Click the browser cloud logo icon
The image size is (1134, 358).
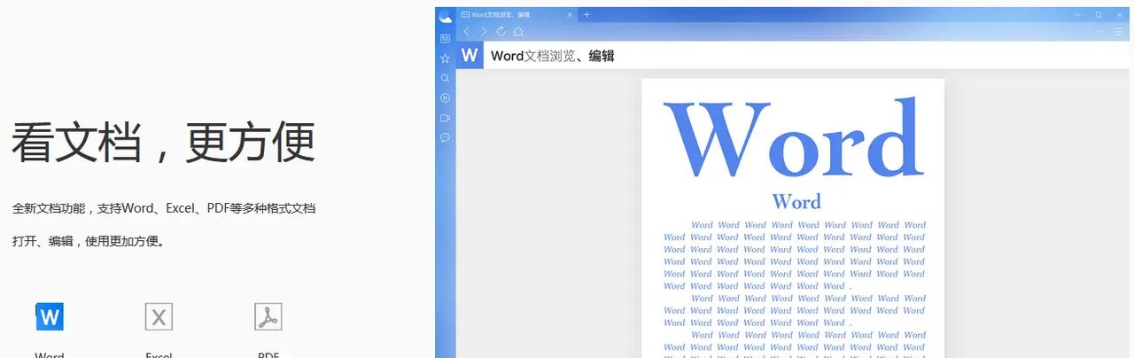[x=446, y=15]
